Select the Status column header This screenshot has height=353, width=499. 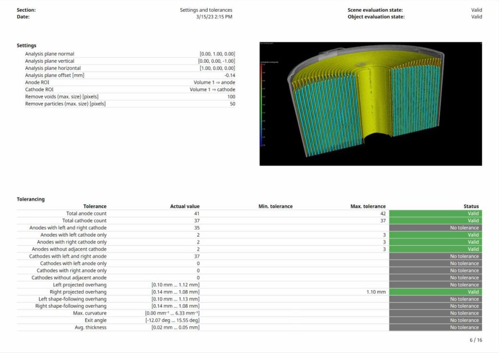point(471,206)
